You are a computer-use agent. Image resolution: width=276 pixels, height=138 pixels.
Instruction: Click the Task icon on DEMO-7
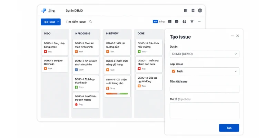108,51
